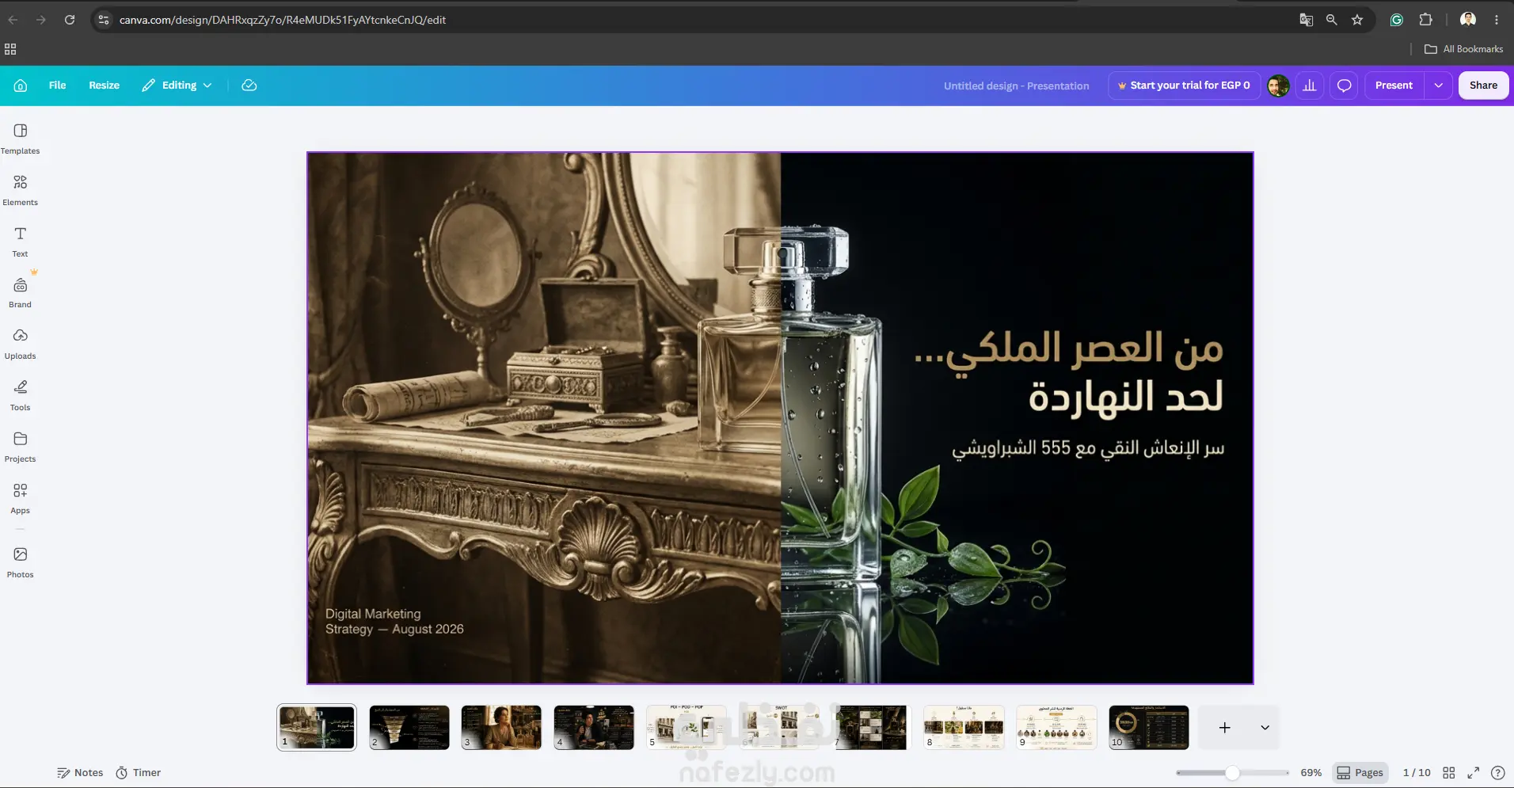Viewport: 1514px width, 788px height.
Task: Open the browser extensions puzzle icon
Action: (1426, 20)
